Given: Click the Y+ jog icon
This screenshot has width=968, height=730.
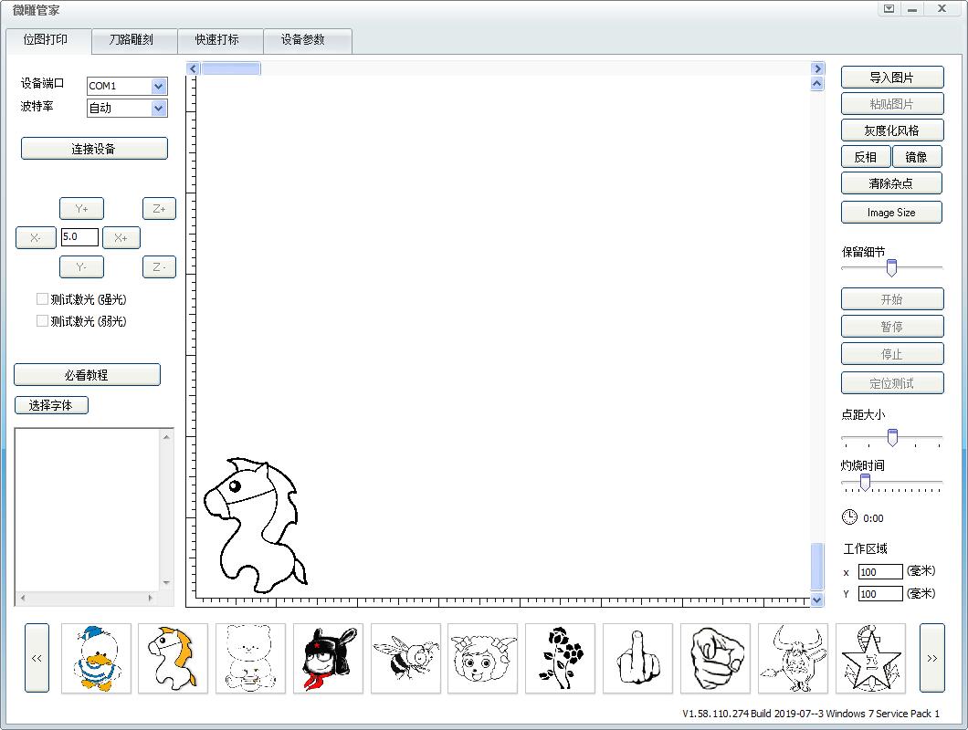Looking at the screenshot, I should coord(81,208).
